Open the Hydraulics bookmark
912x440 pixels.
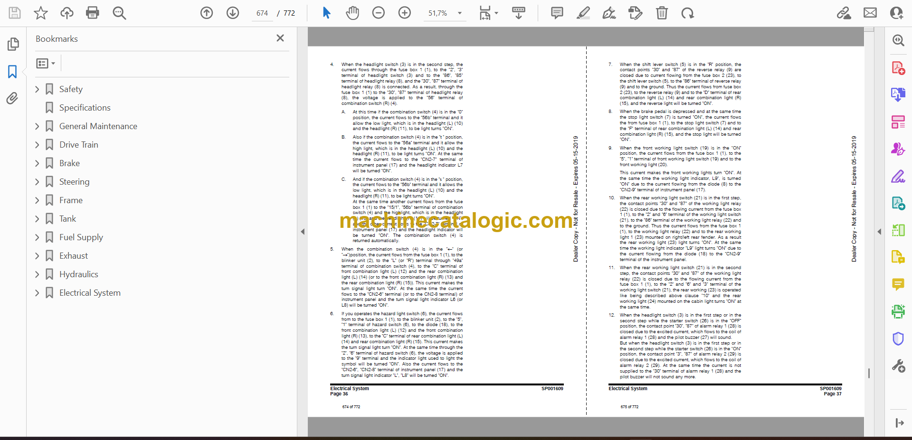pos(78,274)
